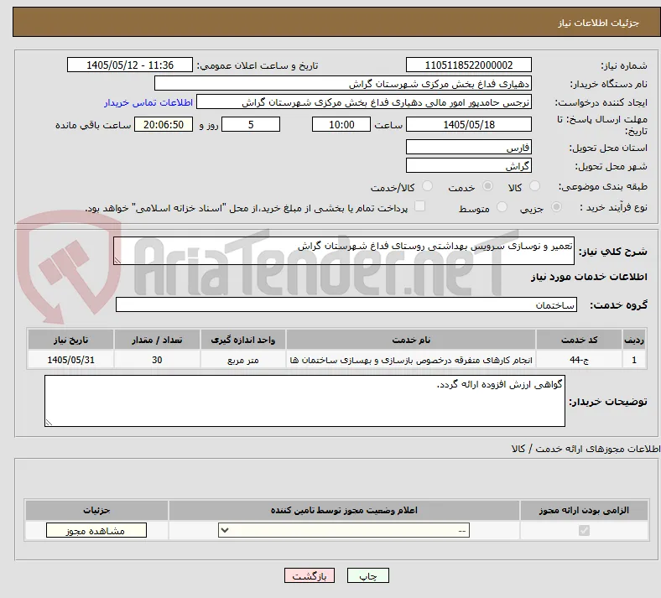The height and width of the screenshot is (598, 661).
Task: Click the unit cell متر مربع
Action: pyautogui.click(x=242, y=360)
